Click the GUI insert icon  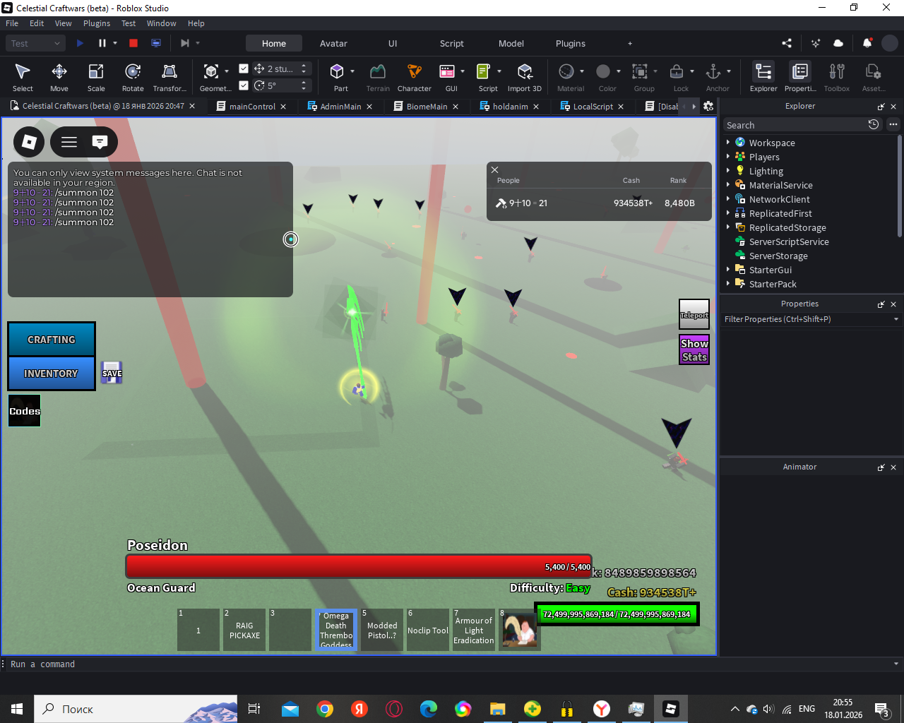(x=447, y=71)
